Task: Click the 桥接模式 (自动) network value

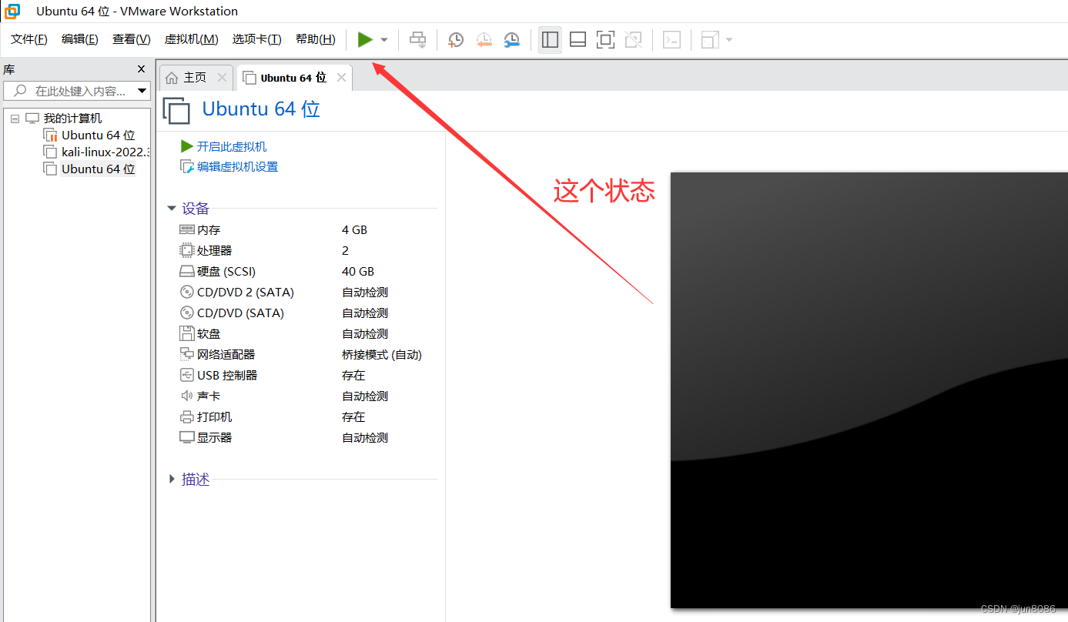Action: pos(382,355)
